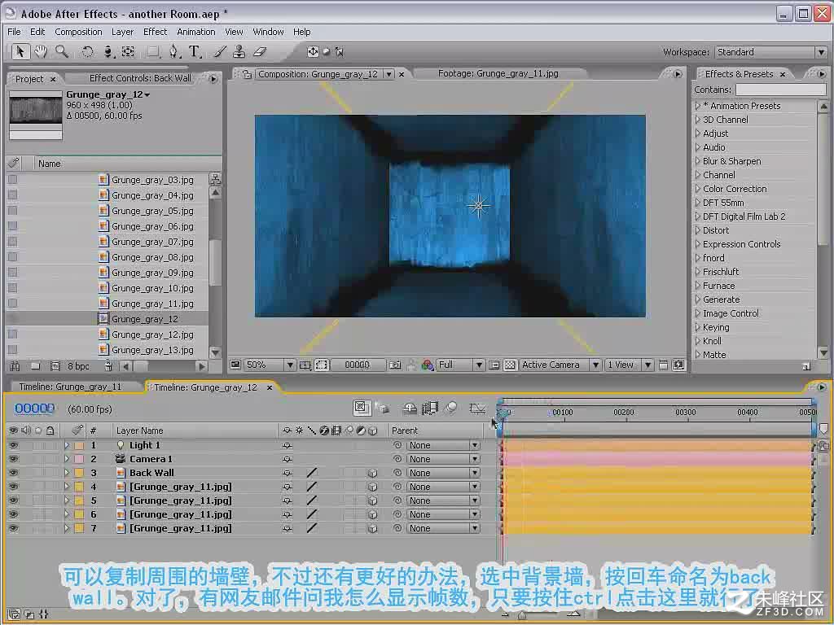This screenshot has width=834, height=625.
Task: Select Grunge_gray_11.jpg in the Project list
Action: (152, 304)
